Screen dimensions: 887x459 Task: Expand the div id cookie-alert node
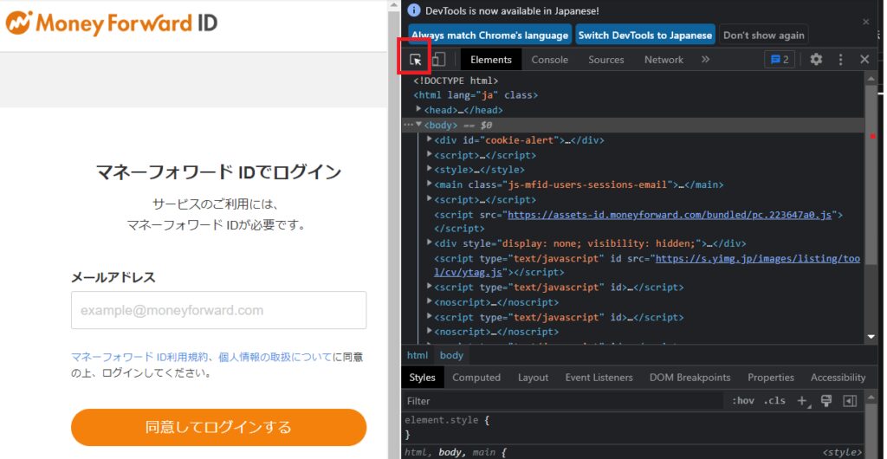click(x=430, y=139)
